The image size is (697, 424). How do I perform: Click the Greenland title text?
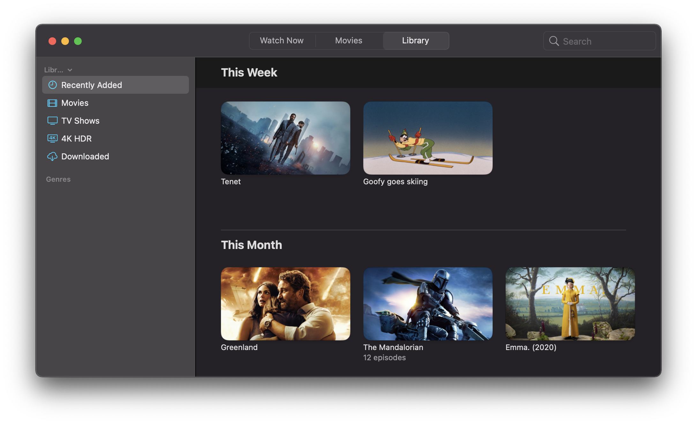pyautogui.click(x=239, y=347)
